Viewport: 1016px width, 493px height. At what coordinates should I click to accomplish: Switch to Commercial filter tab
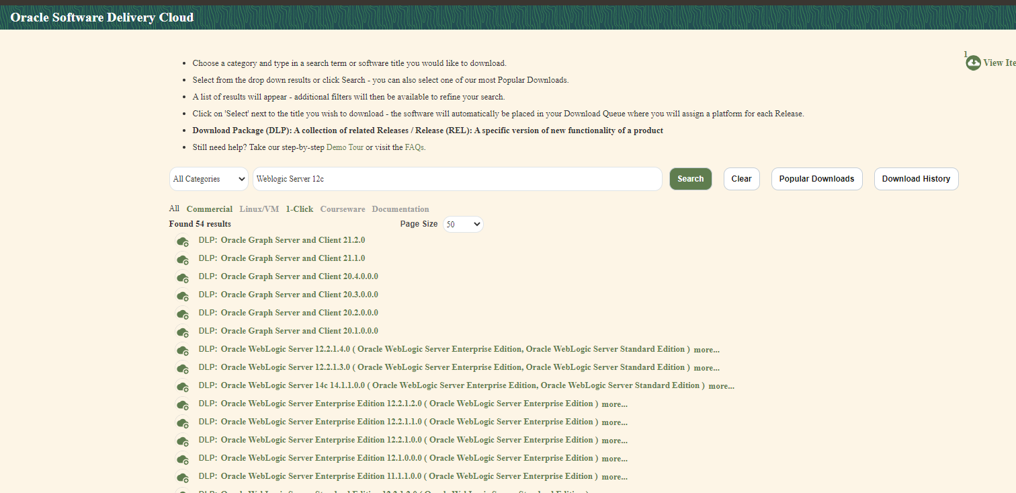click(210, 209)
